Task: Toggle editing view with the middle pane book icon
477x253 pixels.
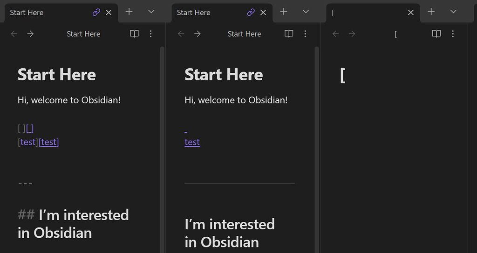Action: pos(289,34)
